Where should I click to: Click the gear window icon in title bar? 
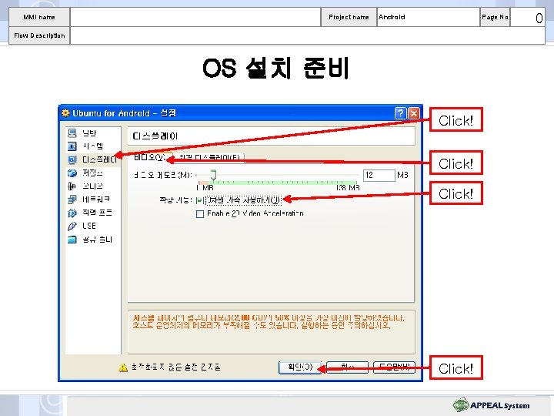[65, 112]
